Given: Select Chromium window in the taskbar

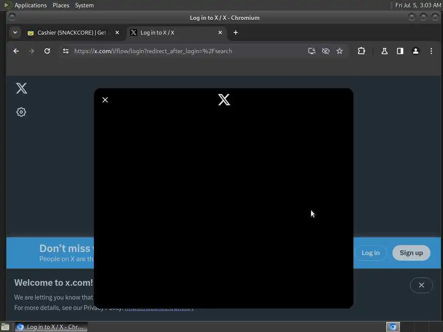Looking at the screenshot, I should 51,327.
